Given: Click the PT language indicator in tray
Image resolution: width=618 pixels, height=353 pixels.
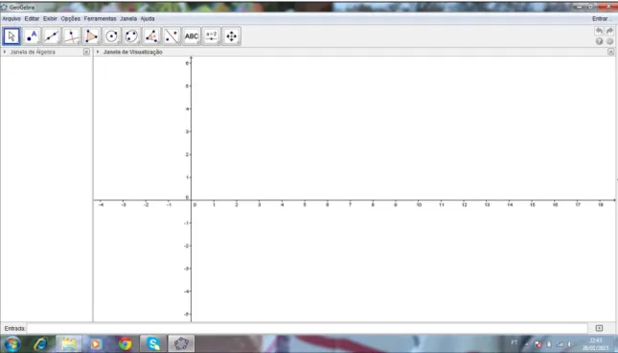Looking at the screenshot, I should tap(514, 342).
